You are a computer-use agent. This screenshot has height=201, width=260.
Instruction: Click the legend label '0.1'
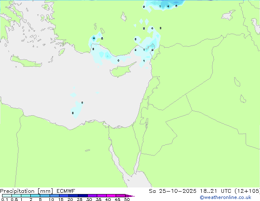[x=5, y=199]
